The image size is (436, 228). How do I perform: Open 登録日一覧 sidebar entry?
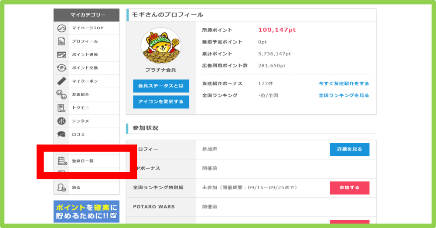point(86,161)
